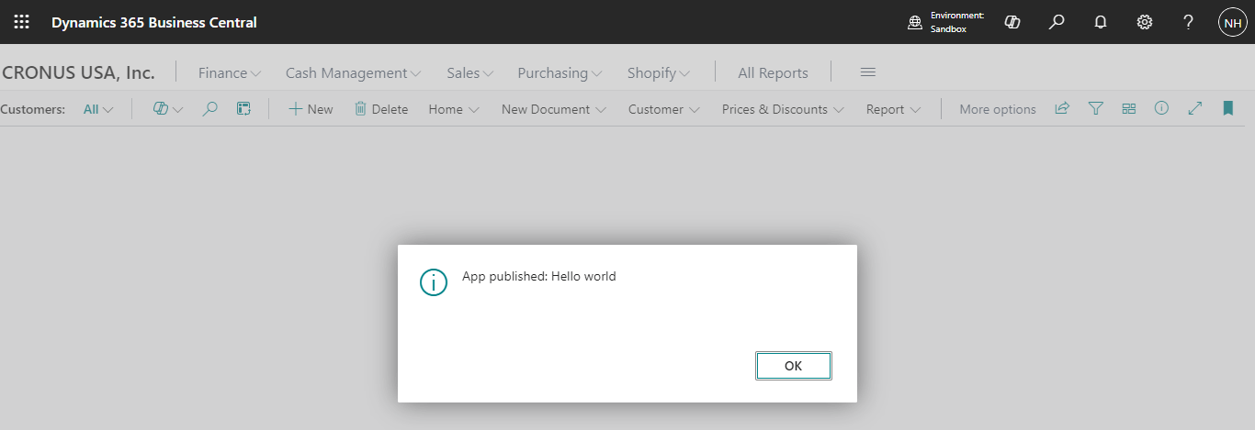Screen dimensions: 1255x430
Task: Open the Settings gear
Action: pyautogui.click(x=1145, y=22)
